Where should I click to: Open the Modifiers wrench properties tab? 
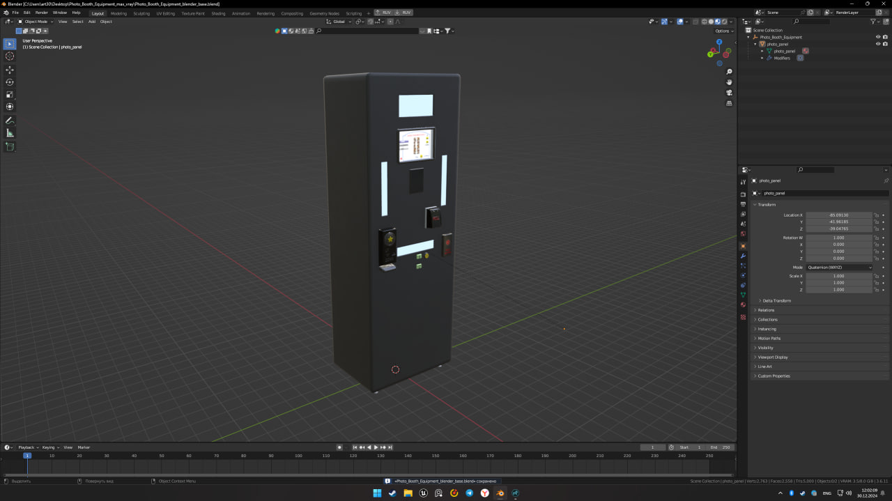[743, 256]
